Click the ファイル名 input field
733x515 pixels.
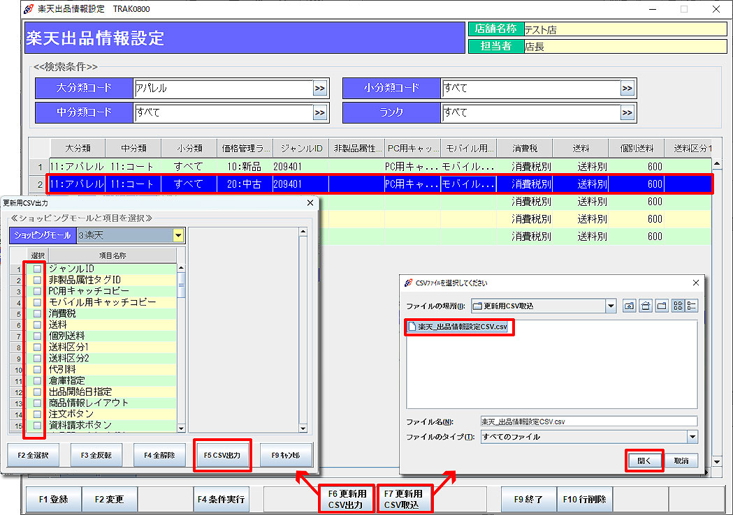[x=588, y=421]
